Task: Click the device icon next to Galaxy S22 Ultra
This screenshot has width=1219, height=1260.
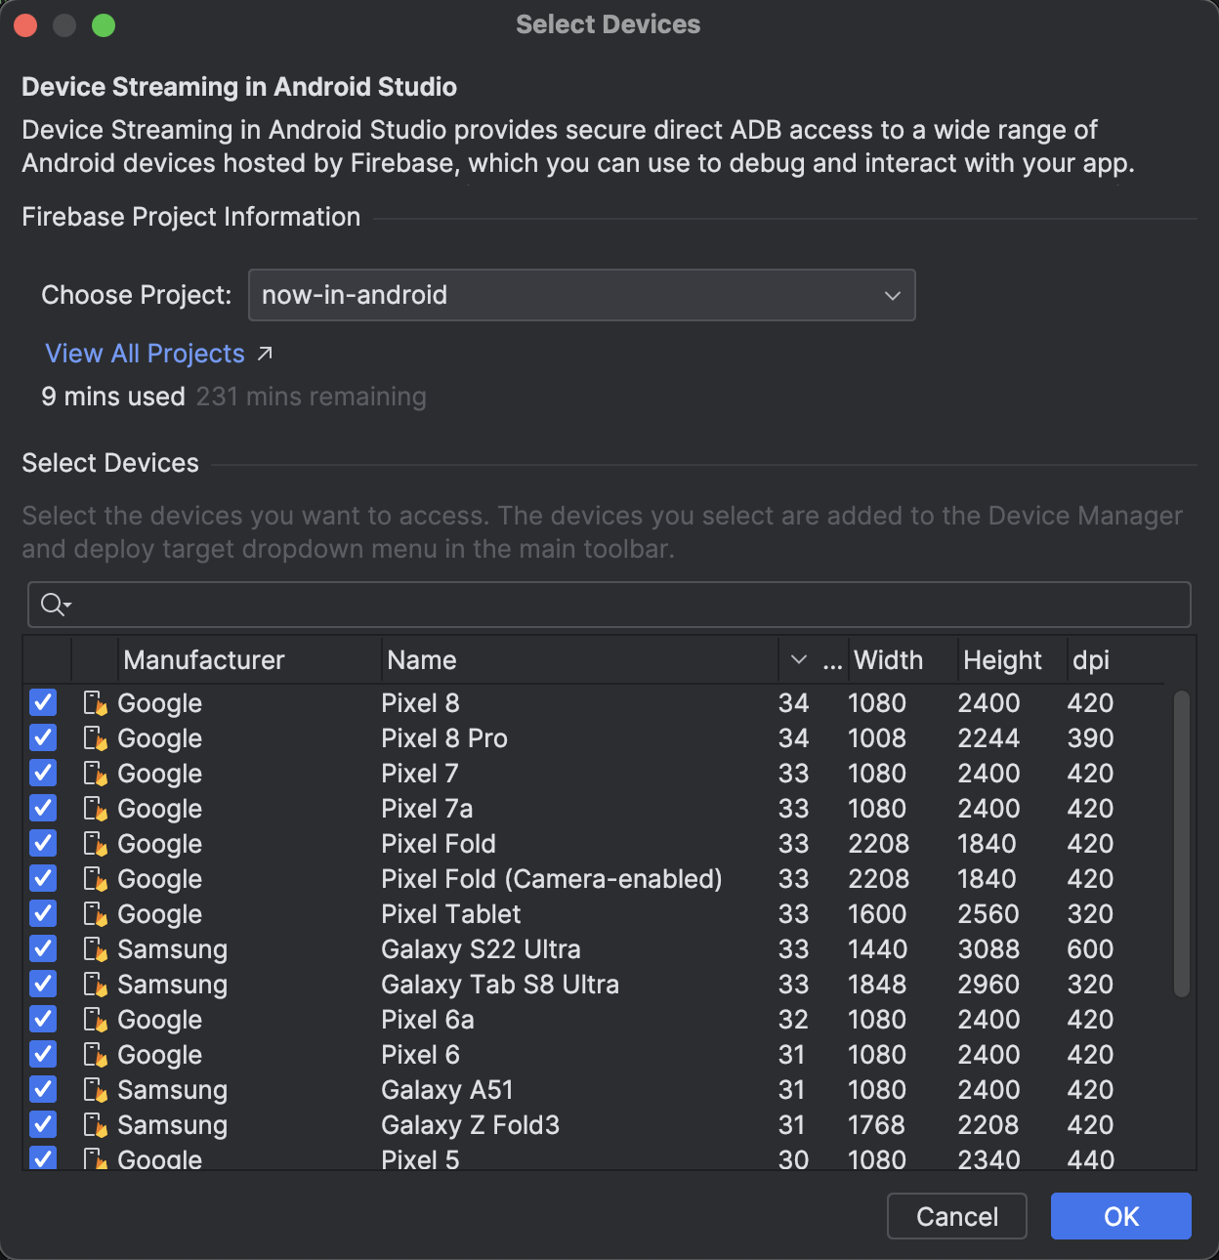Action: [x=94, y=948]
